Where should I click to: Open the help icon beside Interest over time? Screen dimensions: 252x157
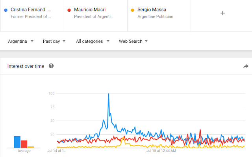[51, 66]
